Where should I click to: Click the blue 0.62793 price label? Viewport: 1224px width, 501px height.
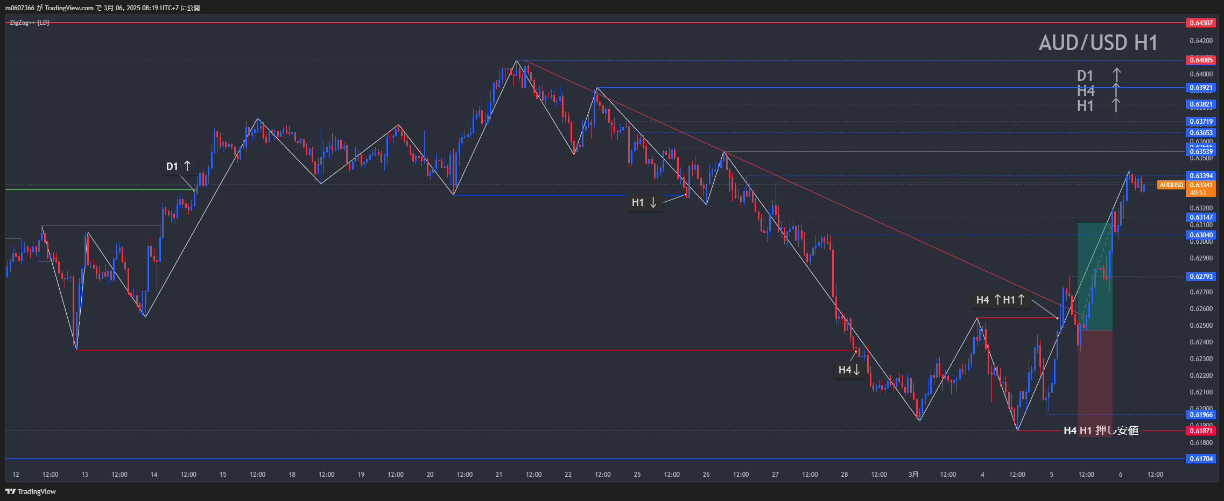tap(1201, 277)
